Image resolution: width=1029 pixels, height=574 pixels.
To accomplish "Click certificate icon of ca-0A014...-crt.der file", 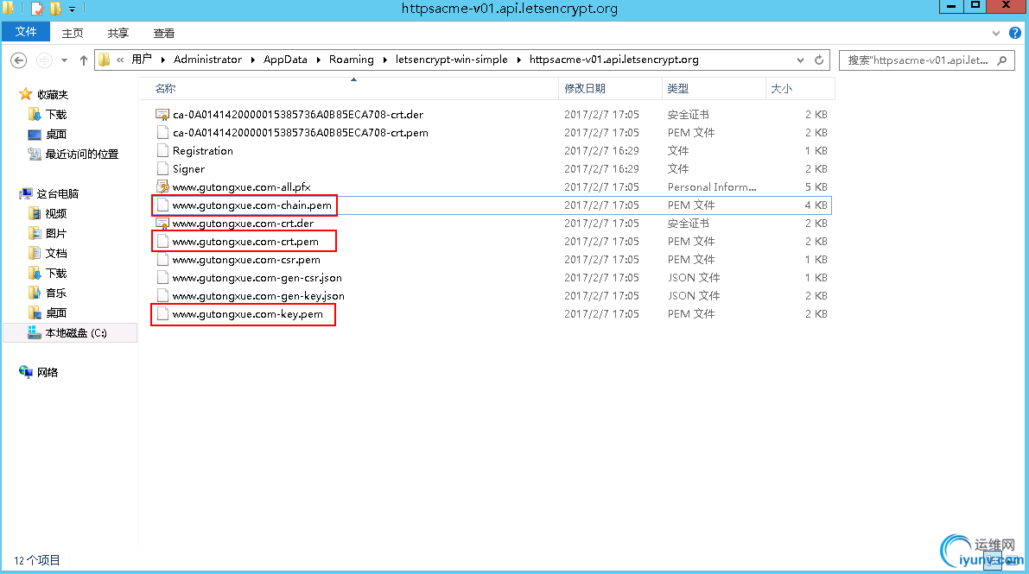I will (x=162, y=114).
